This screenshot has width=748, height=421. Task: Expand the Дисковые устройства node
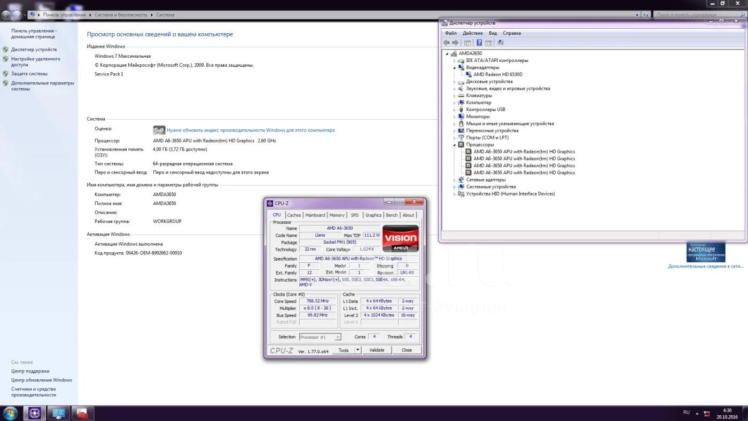point(455,82)
